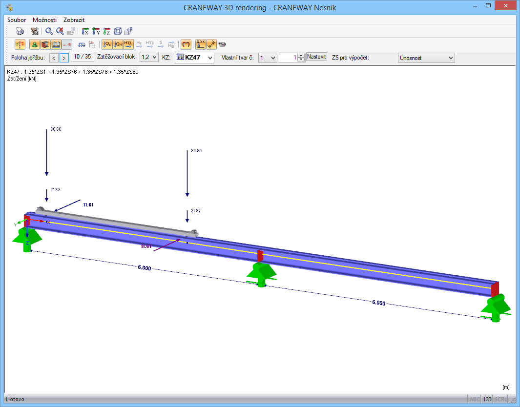The height and width of the screenshot is (407, 520).
Task: Toggle the rail/crane display button
Action: pyautogui.click(x=56, y=44)
